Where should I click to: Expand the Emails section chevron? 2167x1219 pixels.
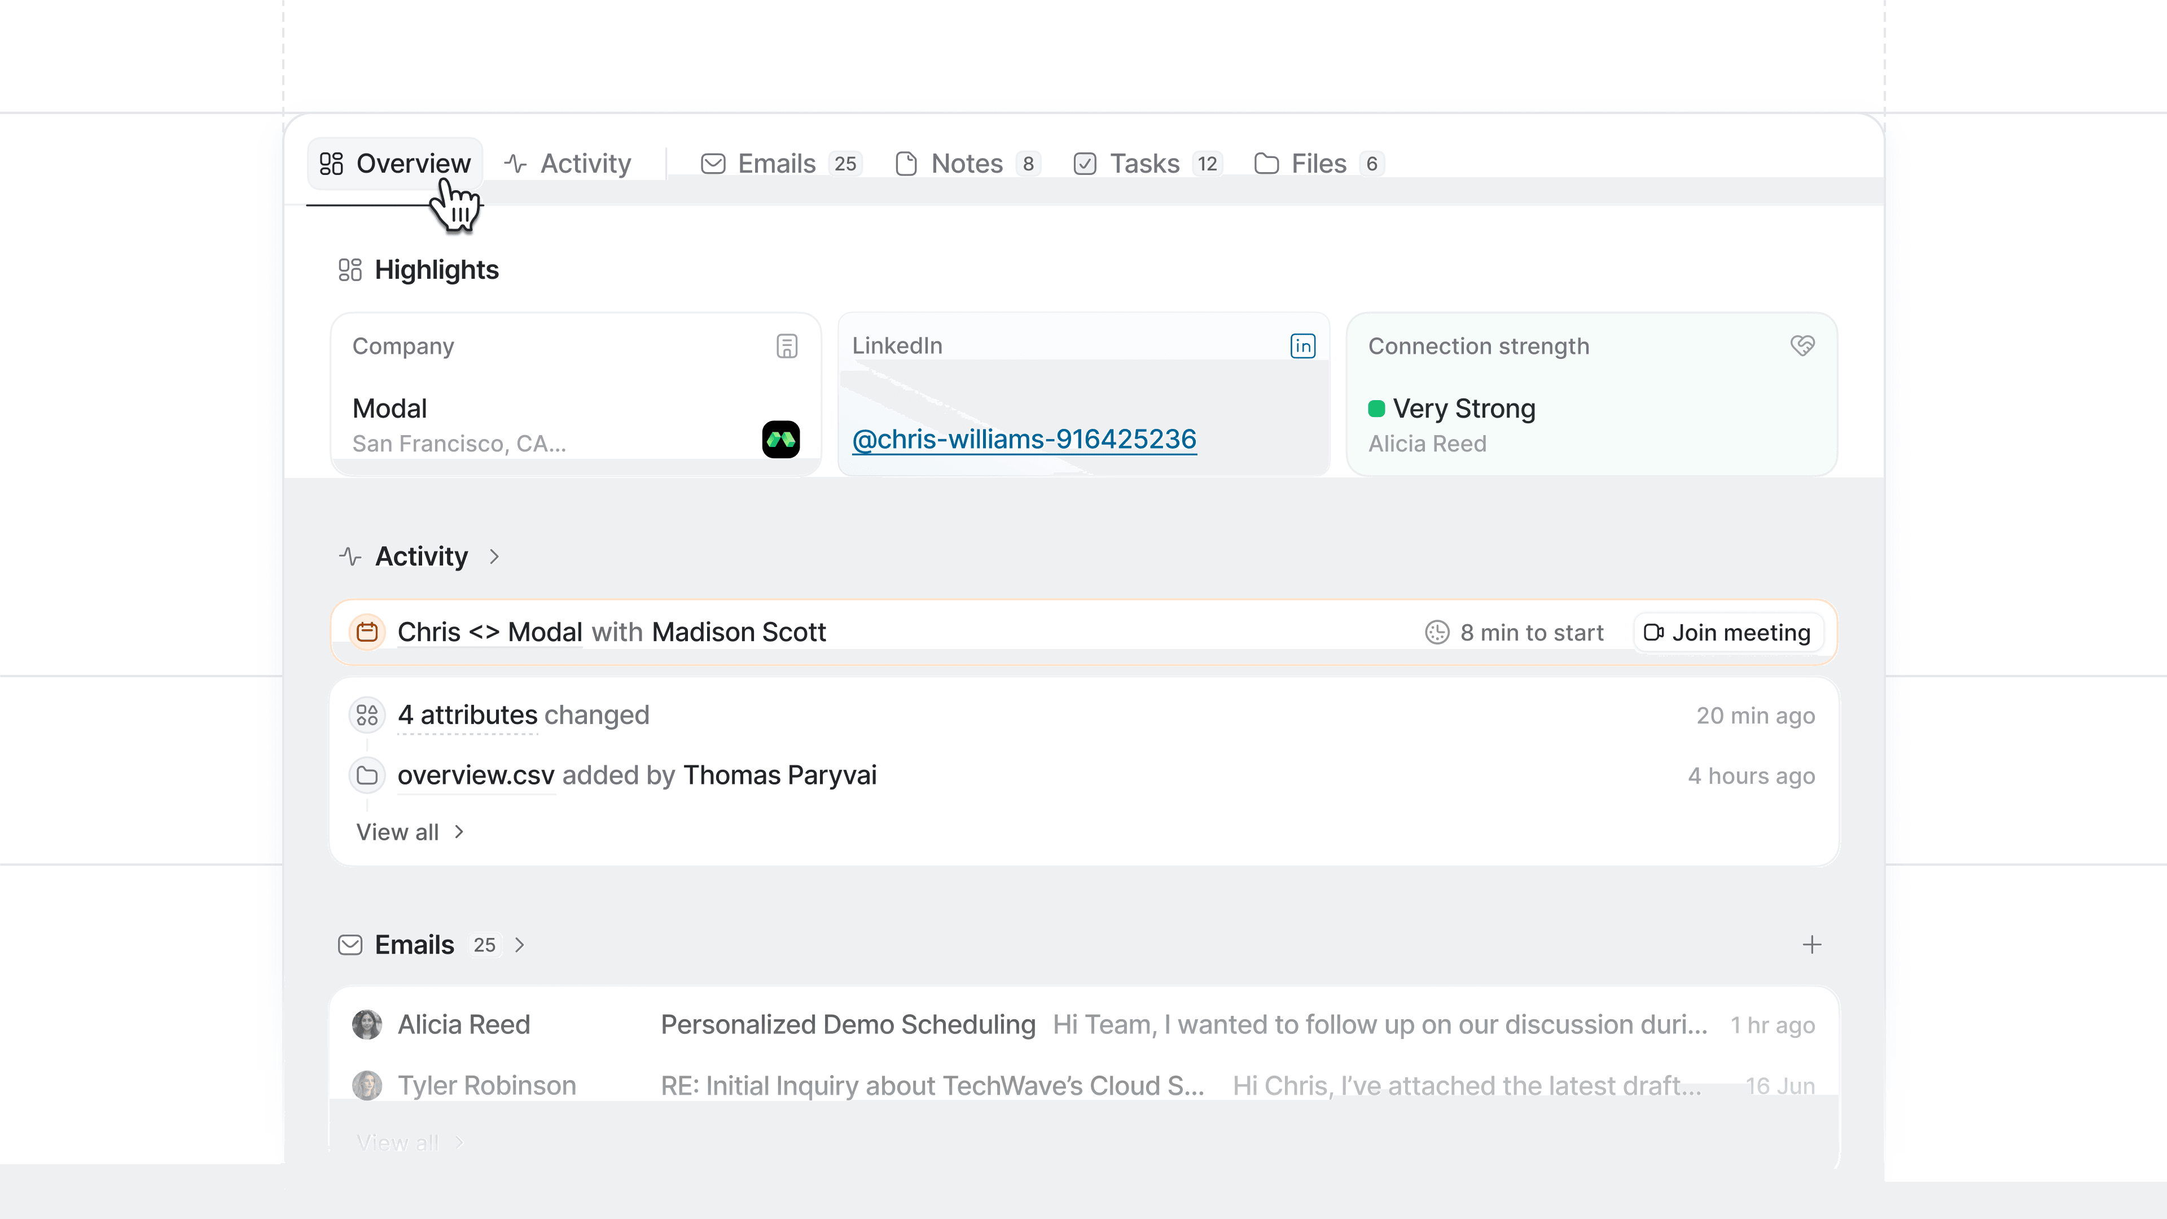520,945
